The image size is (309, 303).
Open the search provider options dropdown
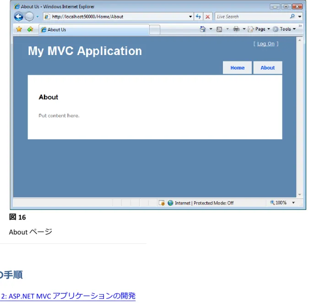coord(300,17)
